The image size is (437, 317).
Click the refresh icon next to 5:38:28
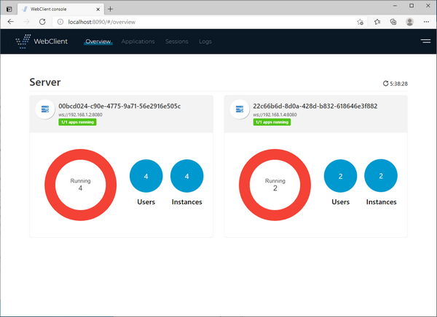pos(385,84)
